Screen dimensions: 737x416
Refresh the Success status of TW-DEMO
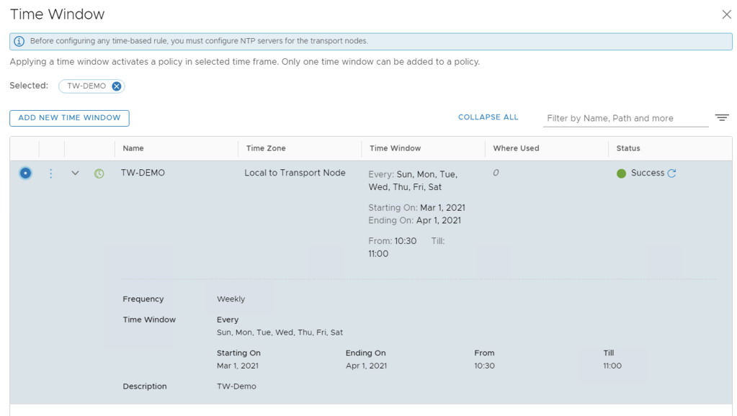(x=672, y=173)
